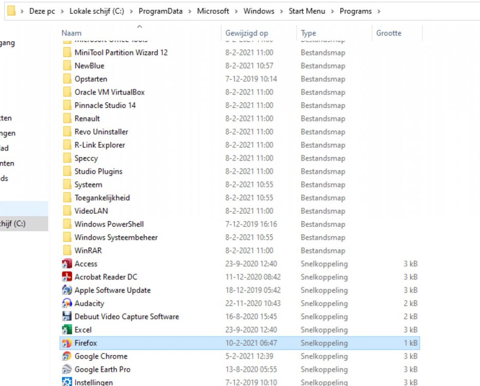
Task: Go to Deze pc in breadcrumb
Action: (x=42, y=11)
